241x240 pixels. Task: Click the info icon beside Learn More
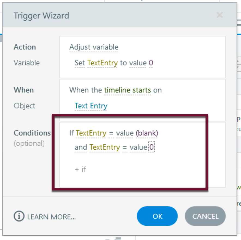[19, 216]
